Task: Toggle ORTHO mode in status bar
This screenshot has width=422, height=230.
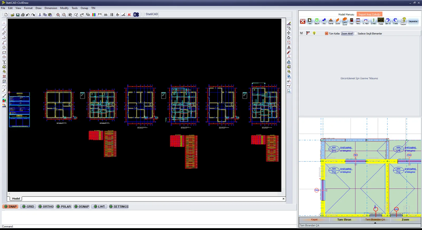Action: point(46,207)
